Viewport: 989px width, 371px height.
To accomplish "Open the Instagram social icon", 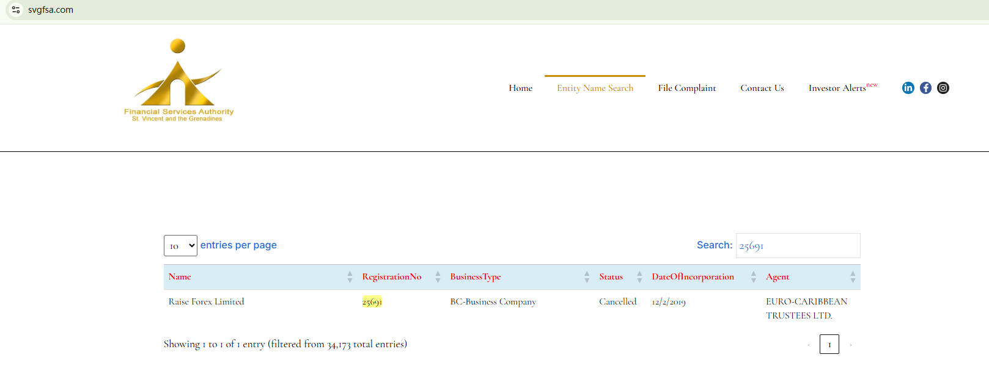I will click(943, 88).
